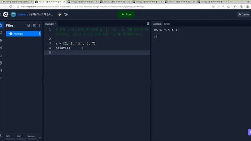
Task: Open the version history clock icon
Action: pos(66,14)
